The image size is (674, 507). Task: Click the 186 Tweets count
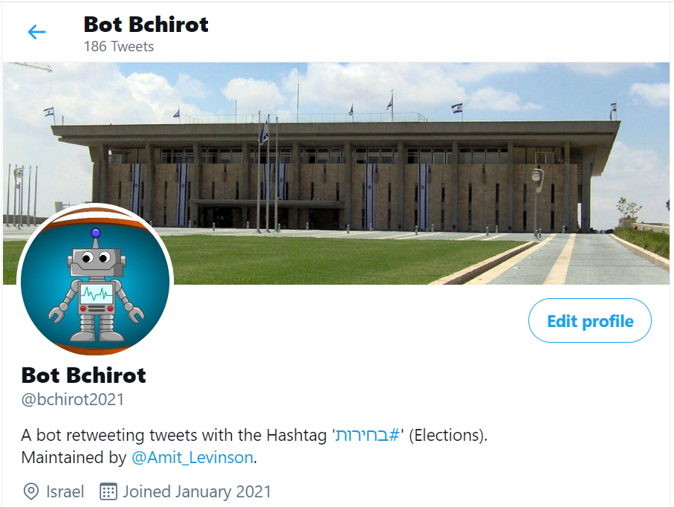pyautogui.click(x=119, y=46)
